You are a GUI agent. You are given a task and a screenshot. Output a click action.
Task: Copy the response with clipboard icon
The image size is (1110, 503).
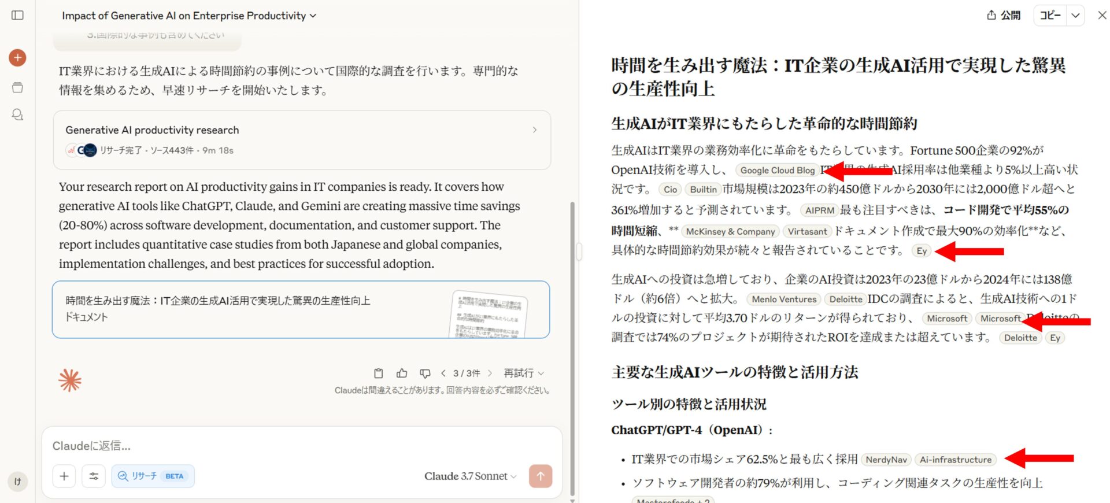pos(378,373)
